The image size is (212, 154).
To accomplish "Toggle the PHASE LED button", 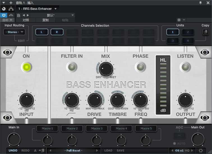I will [x=140, y=67].
